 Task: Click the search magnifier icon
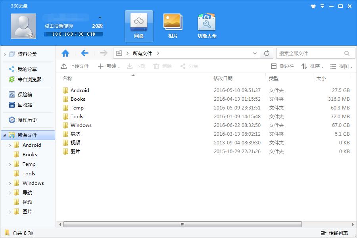point(347,53)
